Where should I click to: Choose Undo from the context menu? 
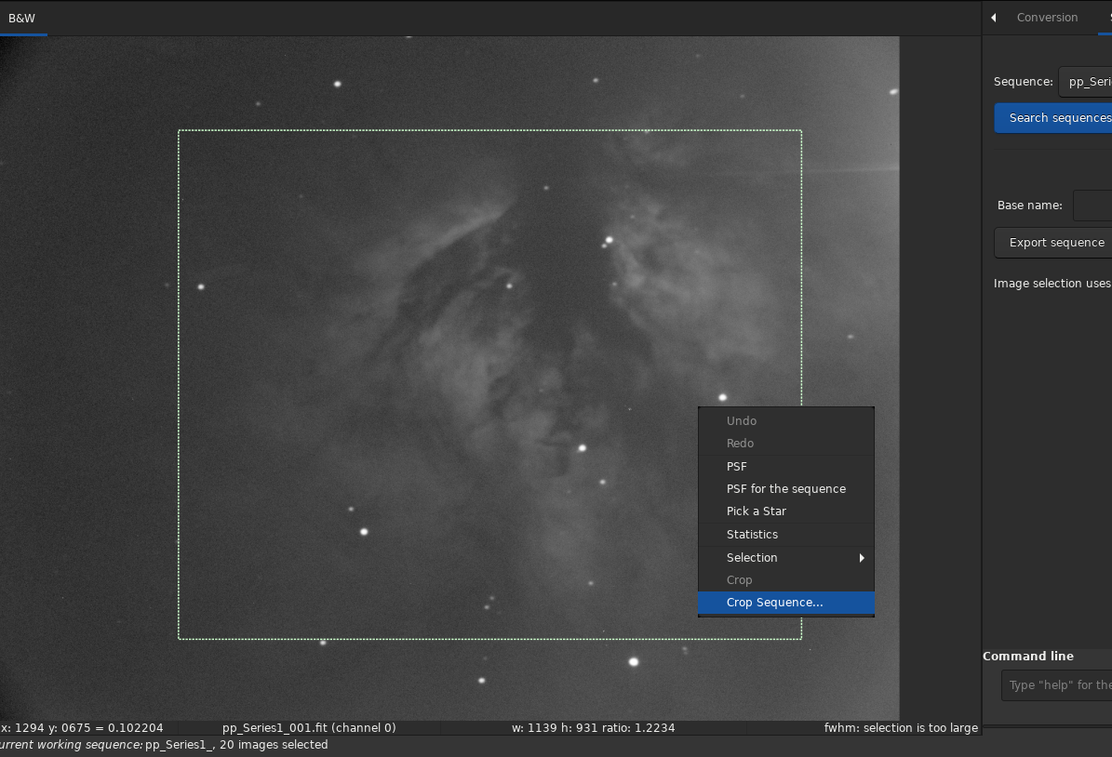tap(742, 421)
